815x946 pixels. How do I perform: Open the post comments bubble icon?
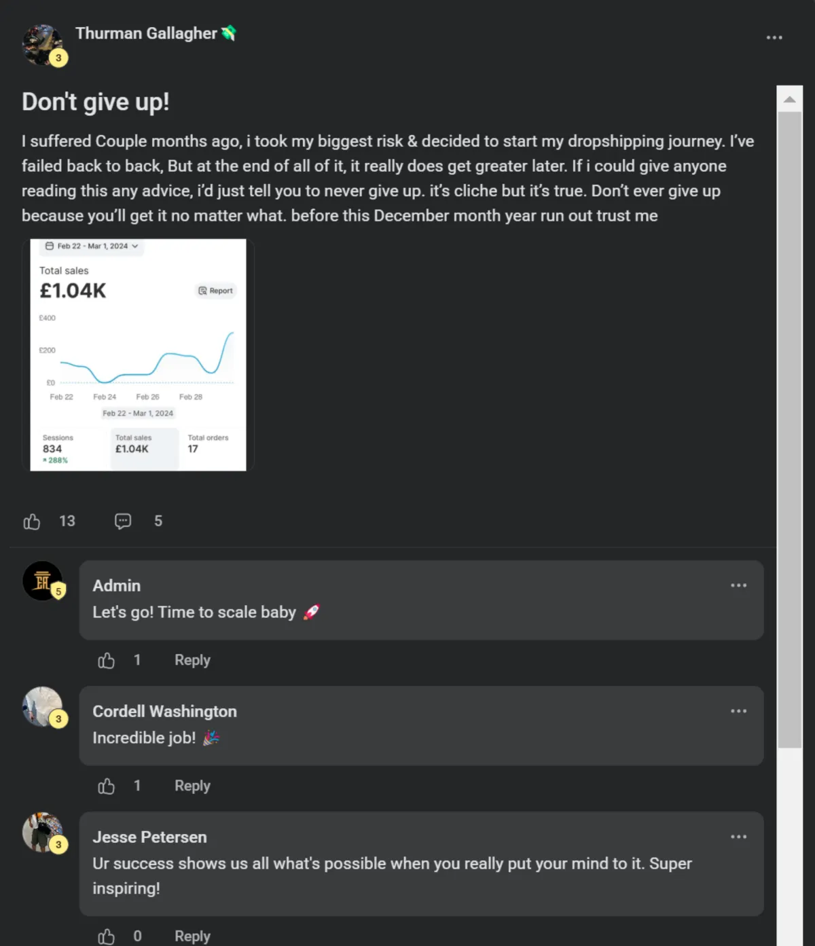pos(123,522)
